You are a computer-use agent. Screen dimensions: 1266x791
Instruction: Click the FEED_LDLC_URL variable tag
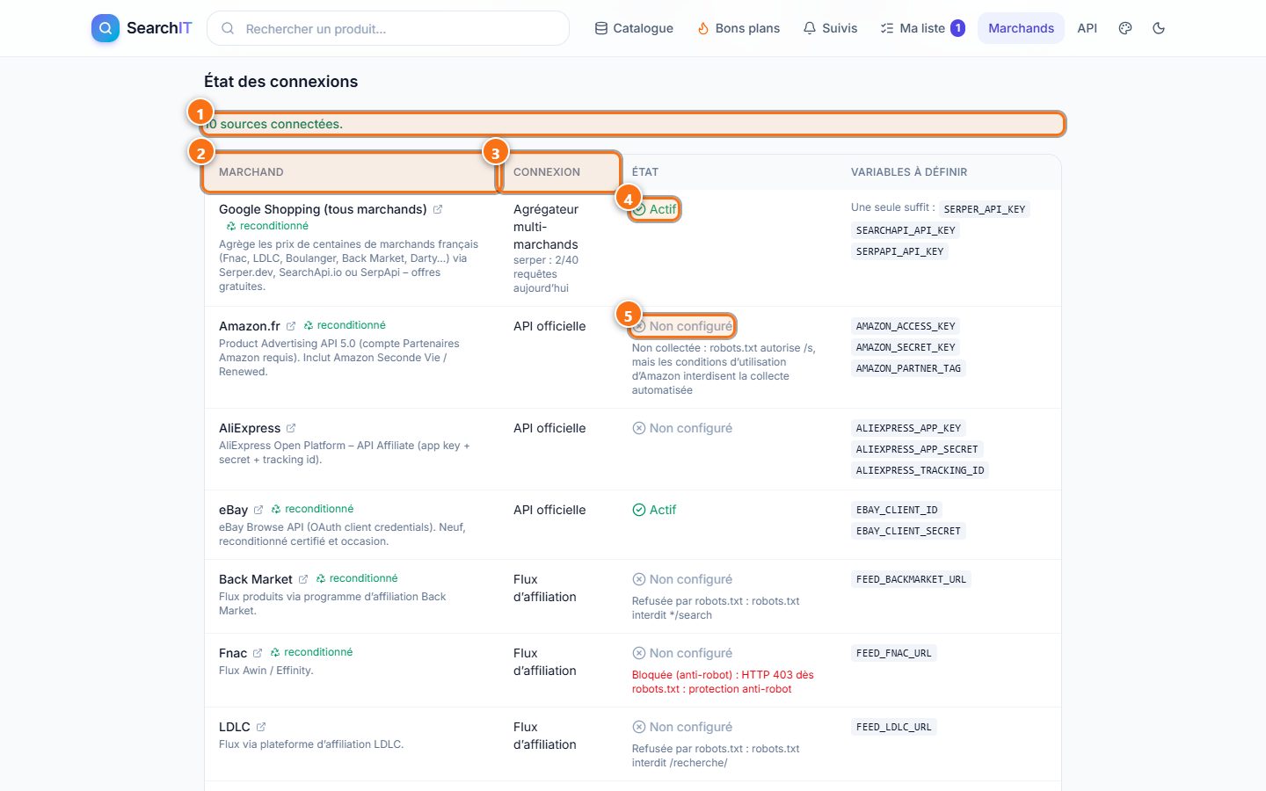(893, 727)
